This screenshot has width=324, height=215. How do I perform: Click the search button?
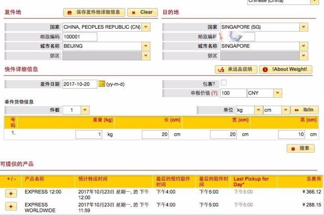click(x=300, y=148)
